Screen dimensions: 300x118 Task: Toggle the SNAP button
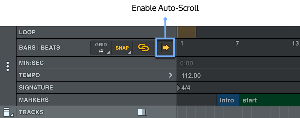point(122,48)
